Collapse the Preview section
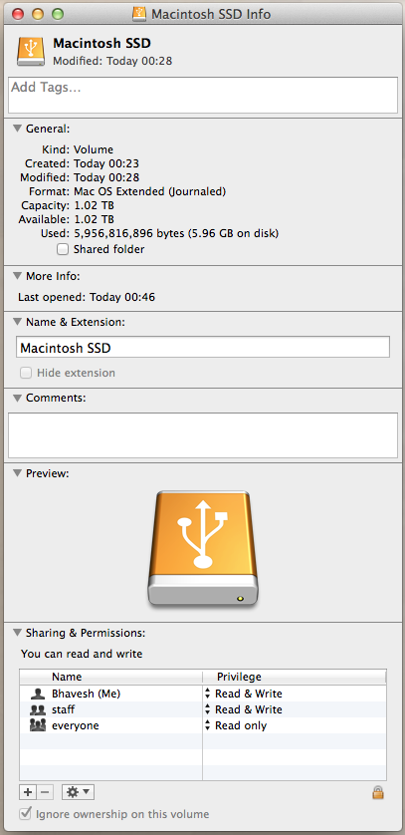 click(x=18, y=473)
